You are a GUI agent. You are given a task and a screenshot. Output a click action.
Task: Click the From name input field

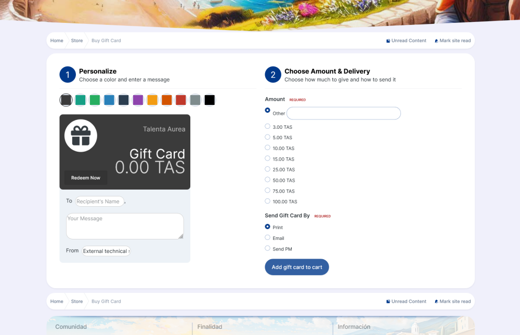point(106,251)
